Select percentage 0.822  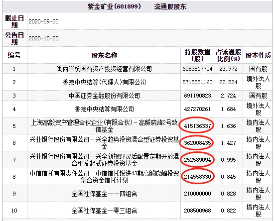tap(228, 211)
